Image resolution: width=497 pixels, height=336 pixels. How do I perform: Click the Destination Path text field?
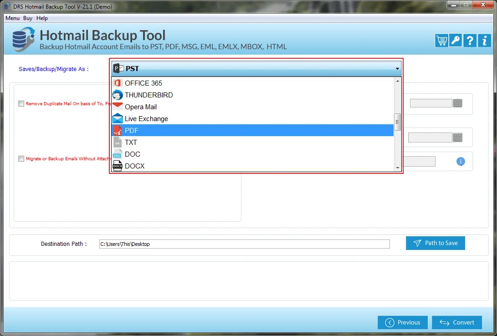click(x=244, y=244)
